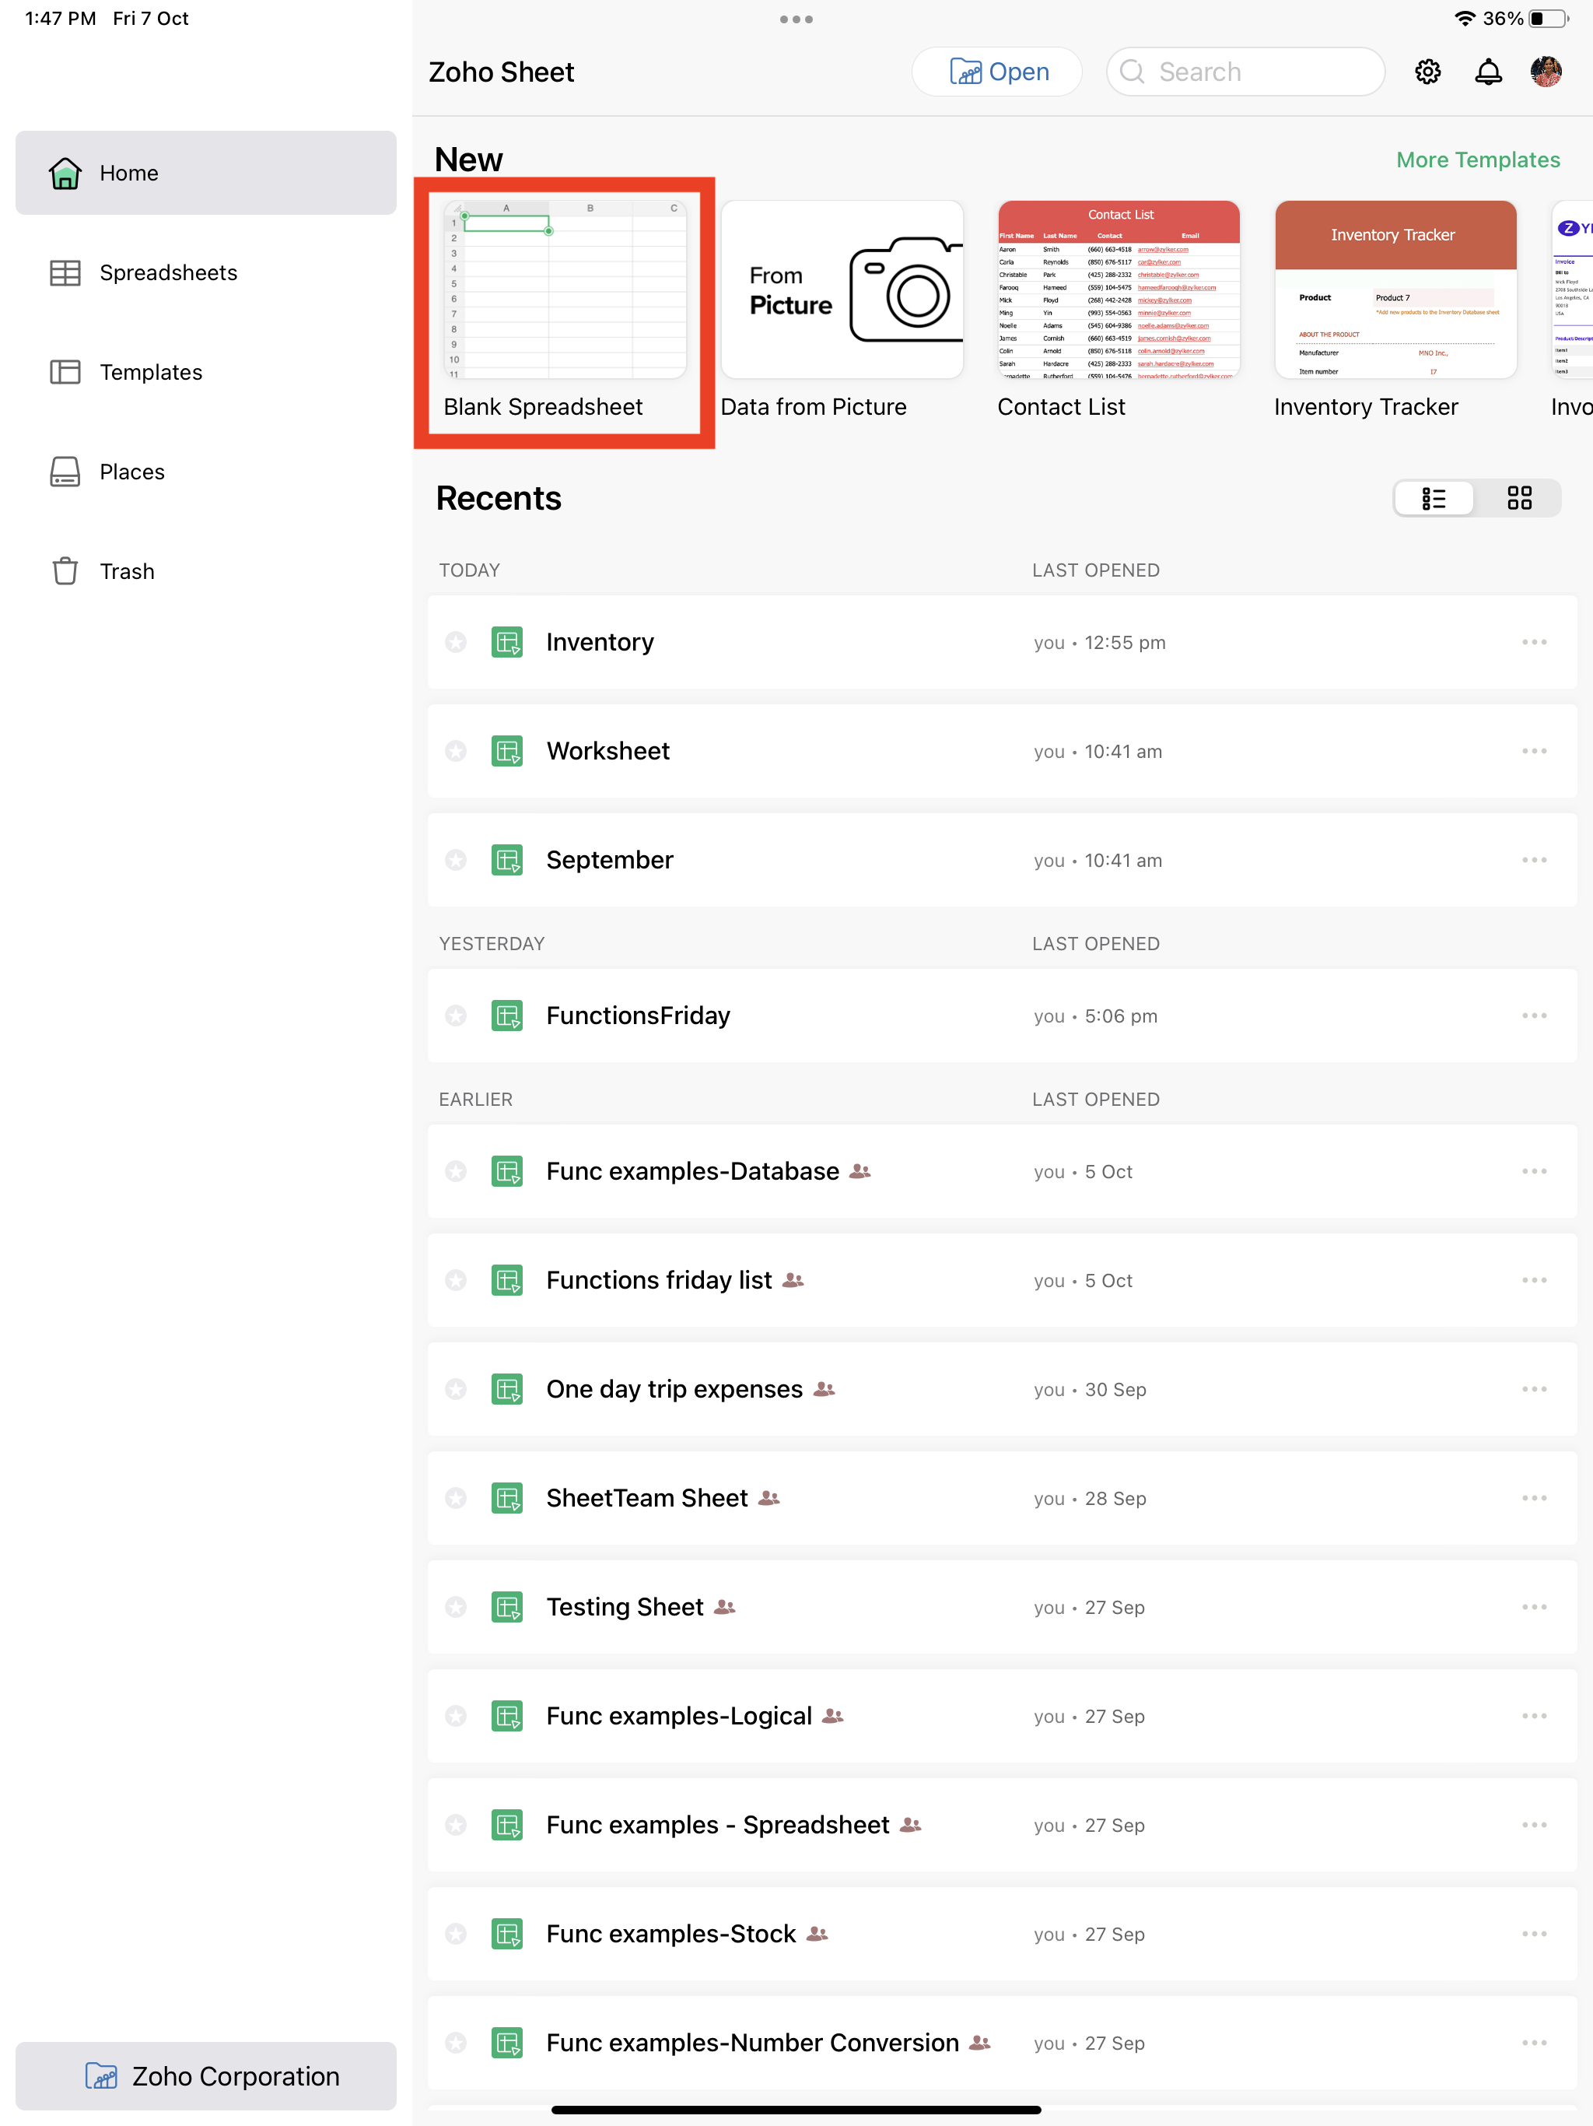Image resolution: width=1593 pixels, height=2126 pixels.
Task: Toggle favorite star for Worksheet
Action: [x=455, y=751]
